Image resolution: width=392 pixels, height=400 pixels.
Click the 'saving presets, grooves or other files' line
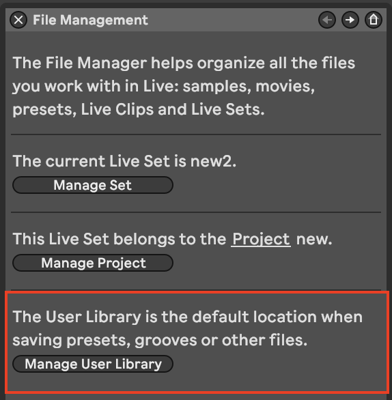pyautogui.click(x=160, y=341)
